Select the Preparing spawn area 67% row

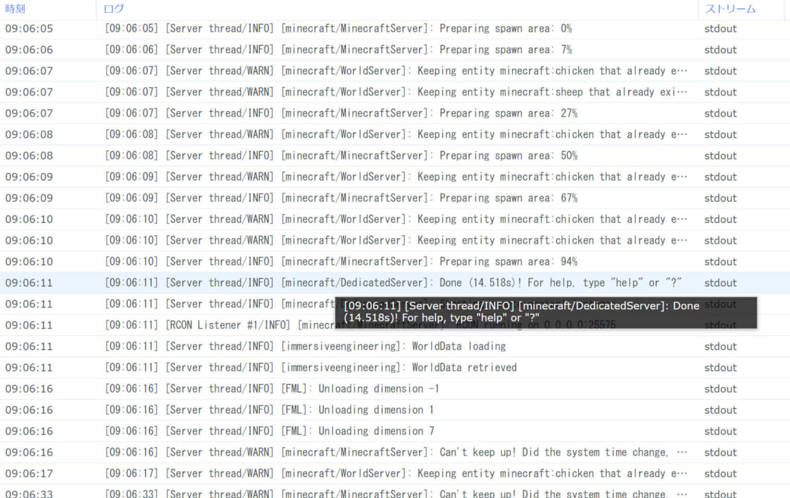(340, 198)
